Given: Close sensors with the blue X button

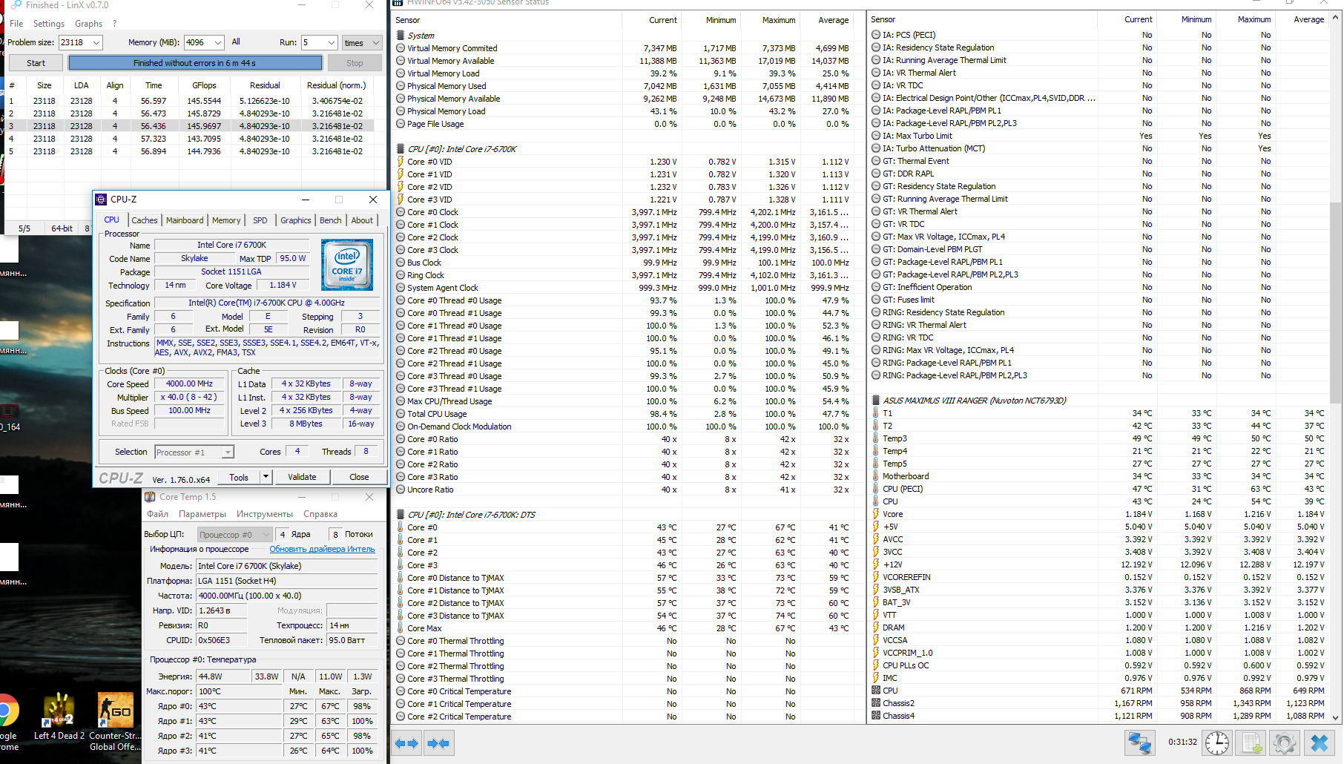Looking at the screenshot, I should [x=1319, y=742].
